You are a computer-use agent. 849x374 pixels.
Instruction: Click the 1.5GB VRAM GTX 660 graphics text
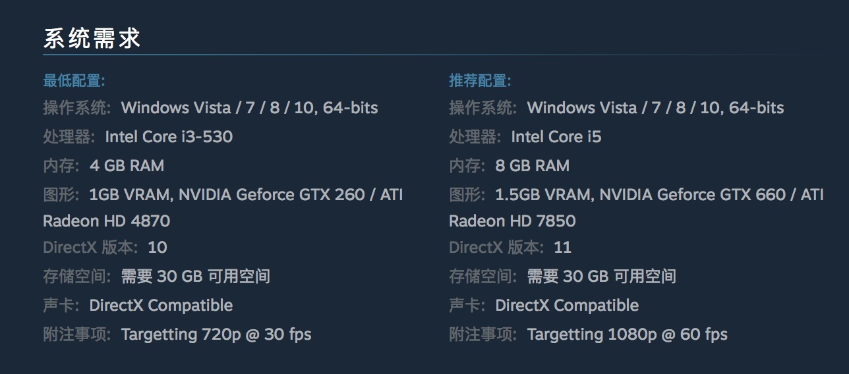coord(659,195)
